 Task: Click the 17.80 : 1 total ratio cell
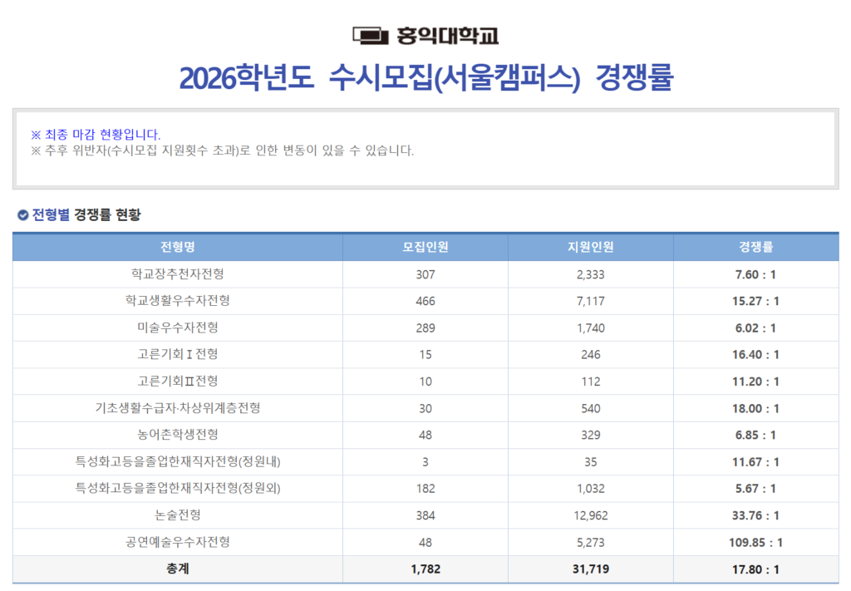[755, 569]
